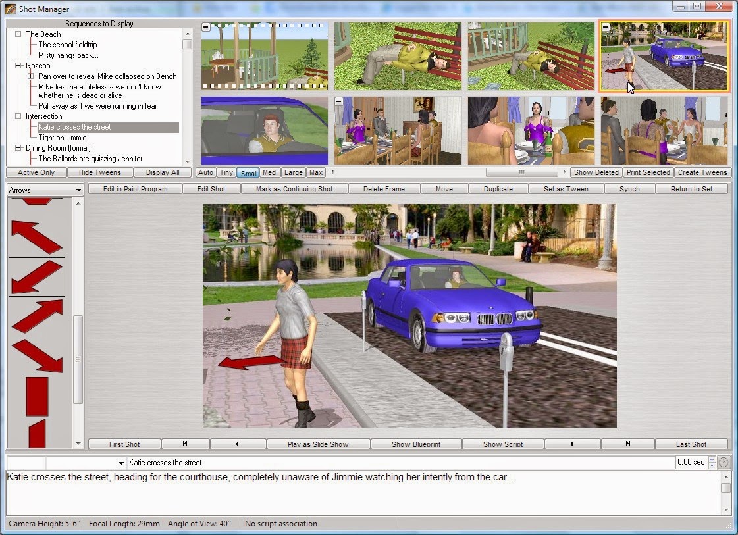Screen dimensions: 738x535
Task: Enable Show Deleted shots
Action: (x=595, y=172)
